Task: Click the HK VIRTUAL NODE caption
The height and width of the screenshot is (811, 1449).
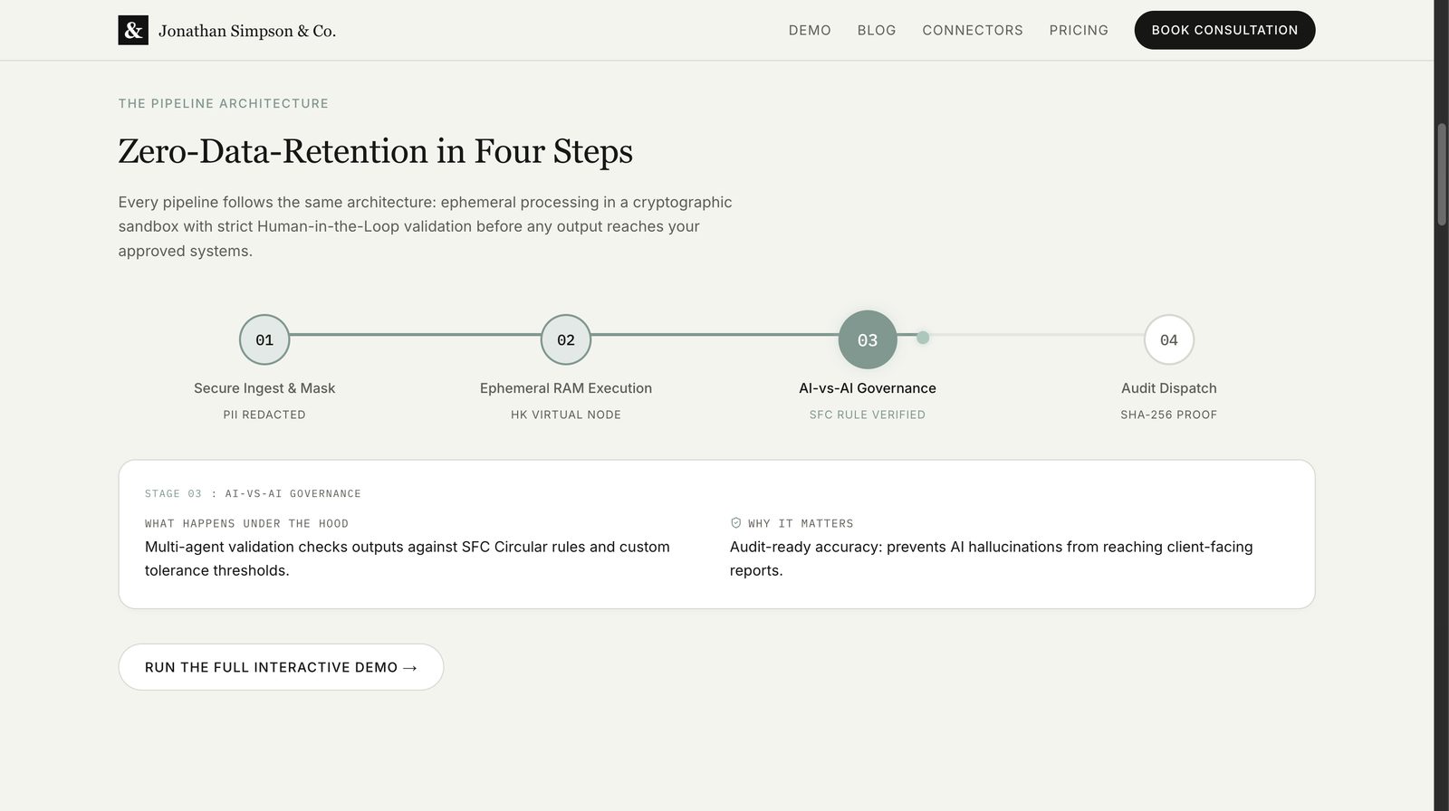Action: (x=566, y=415)
